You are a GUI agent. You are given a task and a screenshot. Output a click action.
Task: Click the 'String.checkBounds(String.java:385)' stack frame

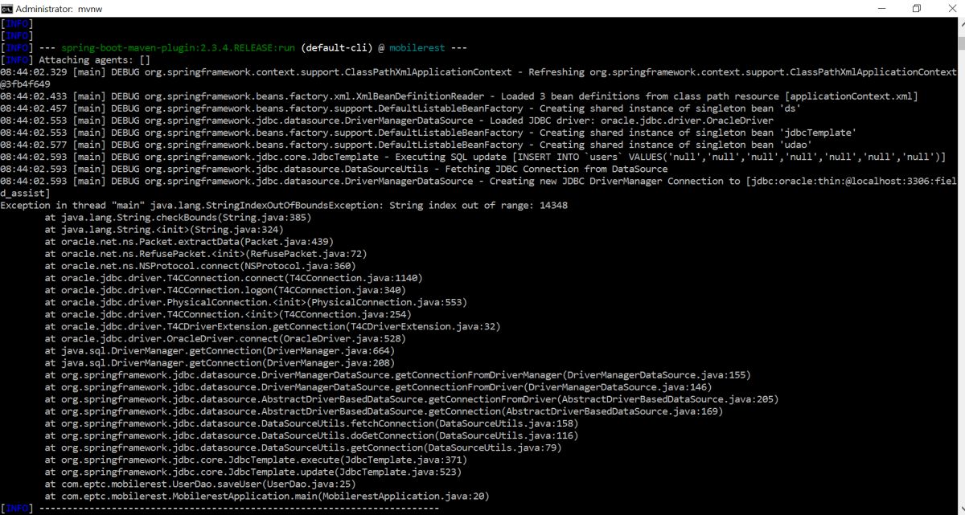pyautogui.click(x=178, y=218)
